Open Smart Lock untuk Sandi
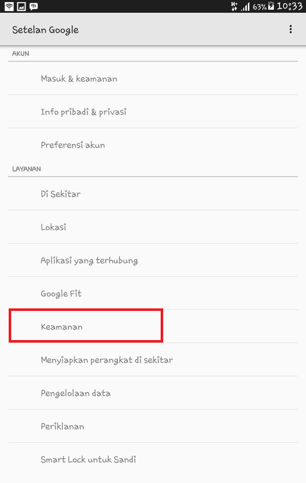Viewport: 306px width, 483px height. point(88,460)
